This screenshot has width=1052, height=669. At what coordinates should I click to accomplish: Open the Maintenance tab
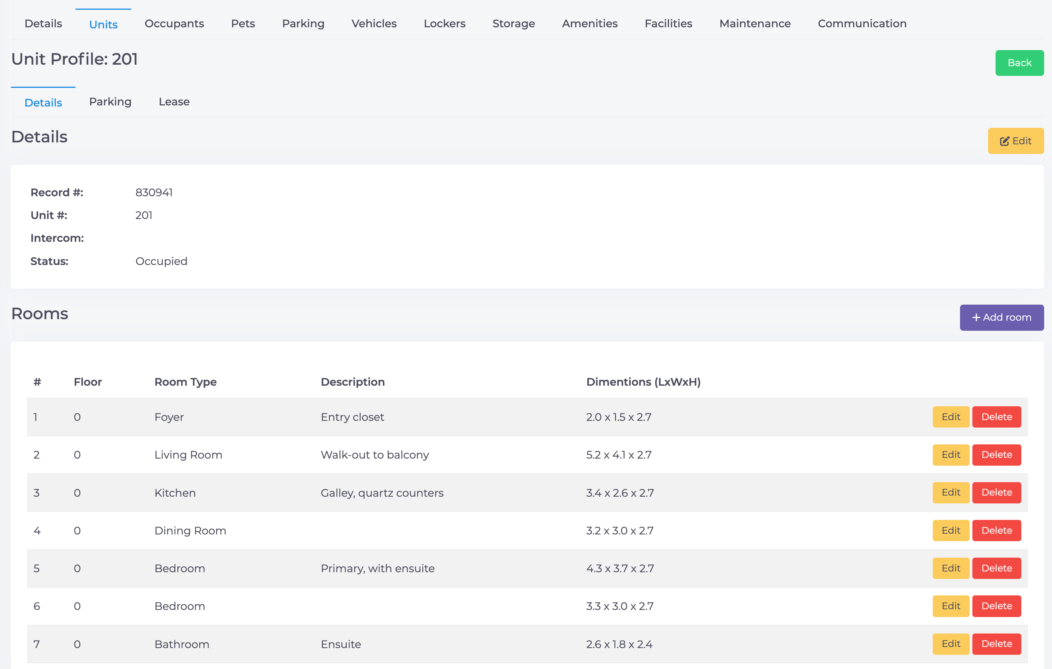[755, 24]
